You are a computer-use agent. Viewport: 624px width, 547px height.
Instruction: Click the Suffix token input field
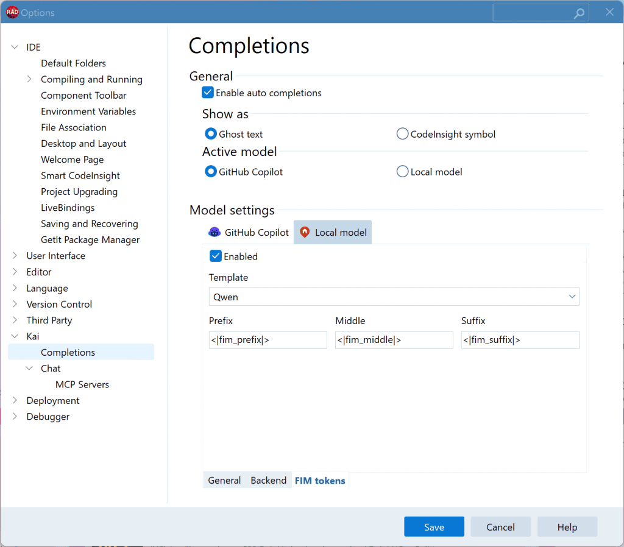click(520, 340)
